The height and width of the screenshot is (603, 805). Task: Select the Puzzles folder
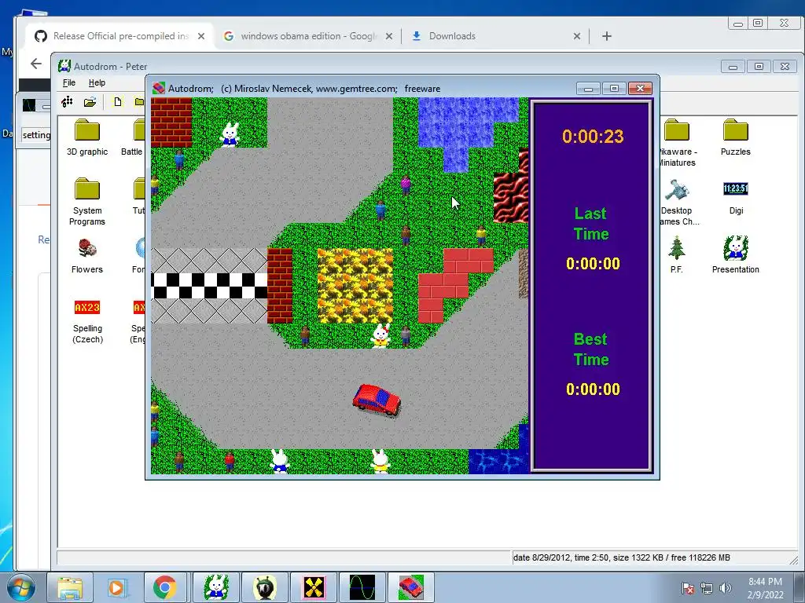click(735, 137)
